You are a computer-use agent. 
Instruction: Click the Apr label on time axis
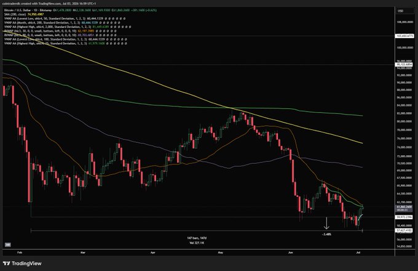[x=152, y=253]
